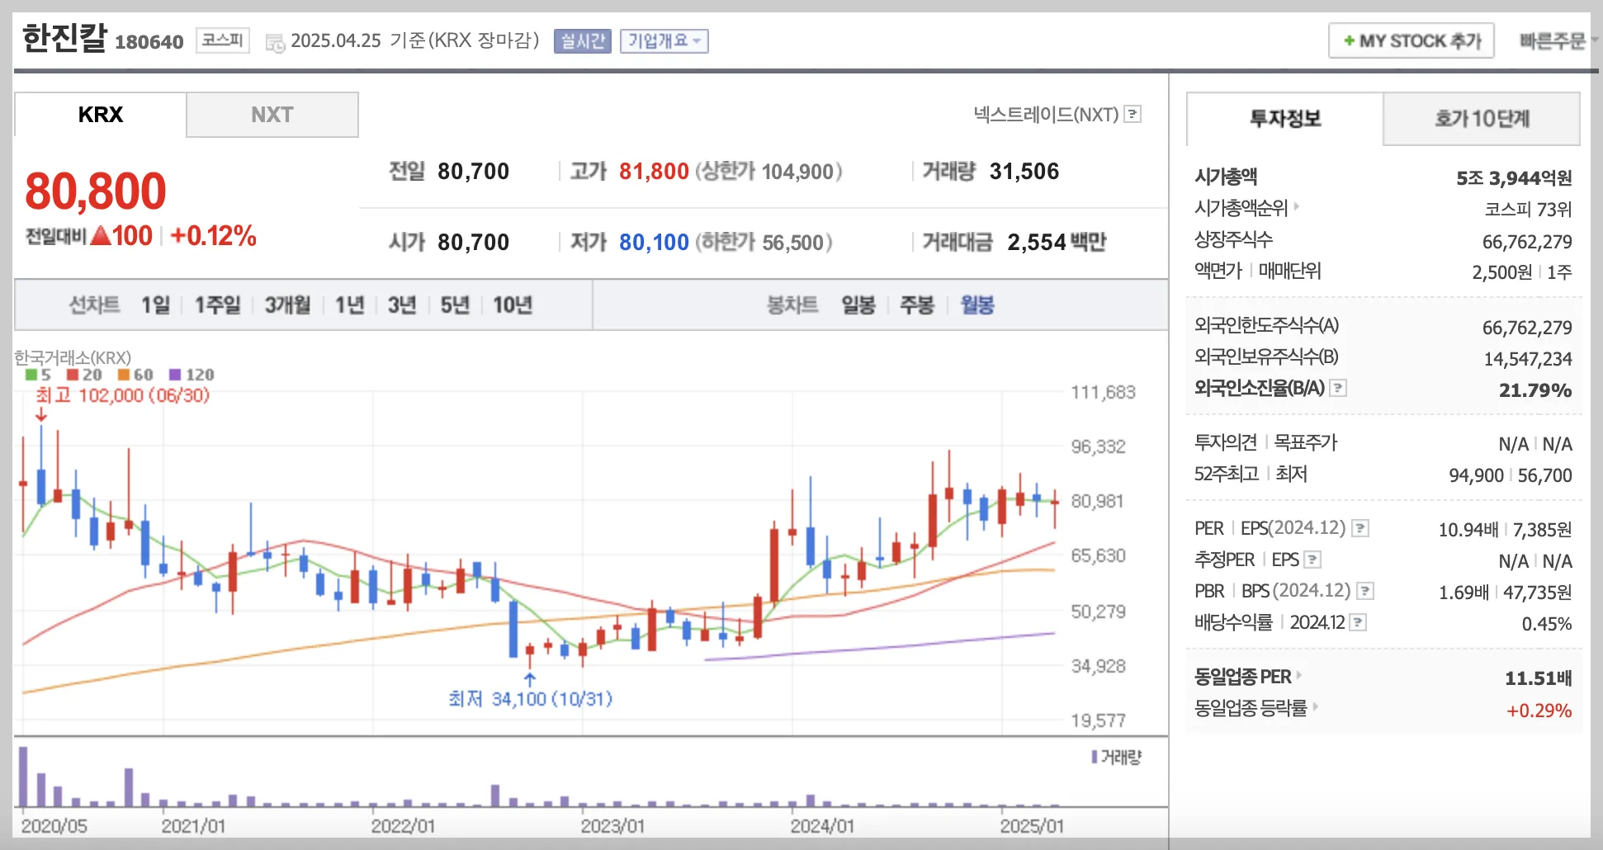Open help icon next to 외국인소진율(B/A)

1338,388
